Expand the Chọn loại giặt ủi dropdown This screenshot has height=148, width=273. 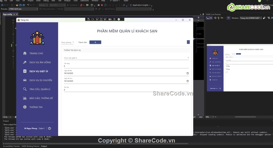pos(126,58)
